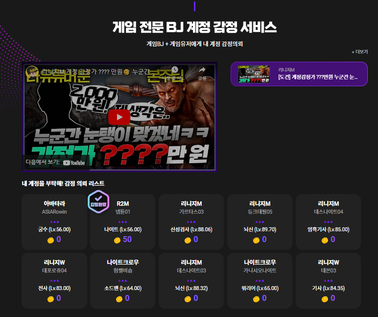The image size is (378, 317).
Task: Open the 리니지M 듀크데필05 card
Action: pyautogui.click(x=260, y=222)
